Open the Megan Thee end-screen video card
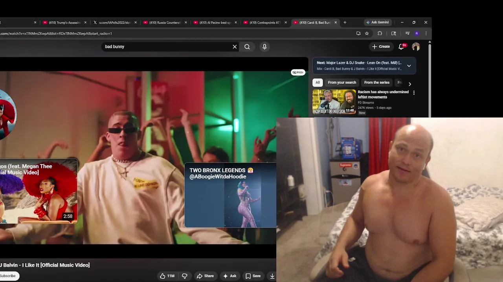 pos(39,191)
